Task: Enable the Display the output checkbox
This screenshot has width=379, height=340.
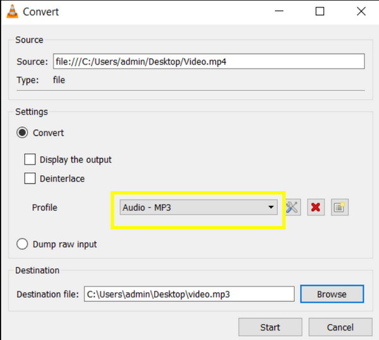Action: [x=30, y=160]
